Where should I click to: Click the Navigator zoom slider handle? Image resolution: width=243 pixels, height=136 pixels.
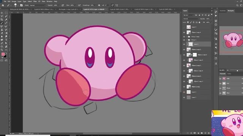(x=237, y=71)
